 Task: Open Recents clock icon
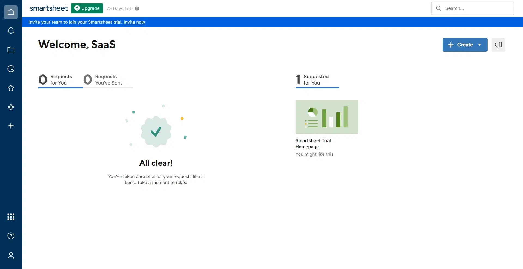pyautogui.click(x=11, y=69)
